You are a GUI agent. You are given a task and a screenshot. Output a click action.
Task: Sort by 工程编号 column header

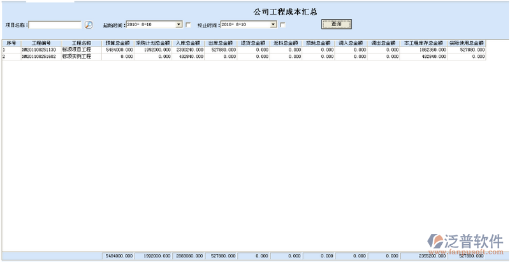click(x=41, y=43)
